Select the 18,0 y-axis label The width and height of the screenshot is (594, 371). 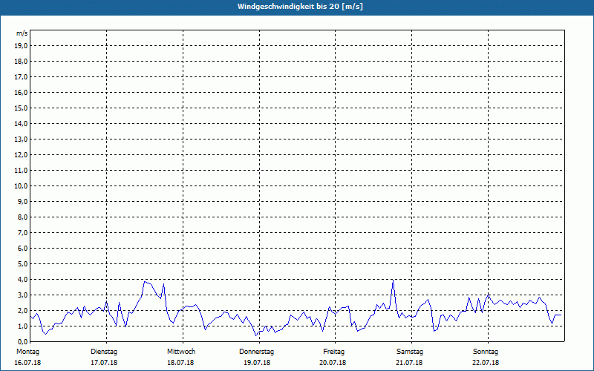21,62
